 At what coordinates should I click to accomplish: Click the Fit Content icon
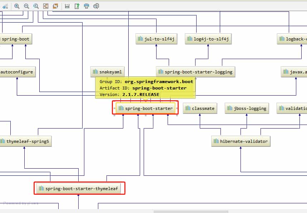click(46, 6)
